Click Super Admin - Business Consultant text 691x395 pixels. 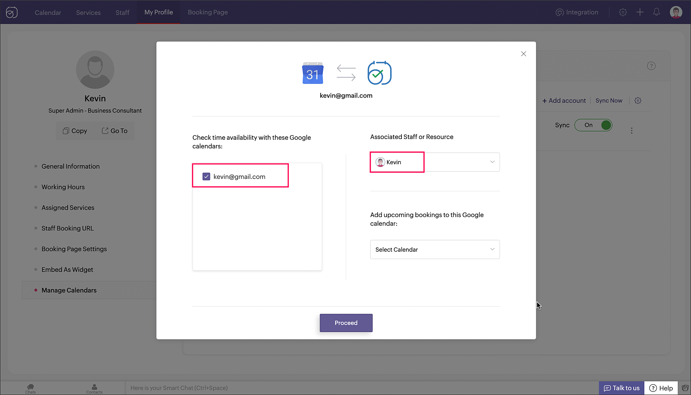95,110
